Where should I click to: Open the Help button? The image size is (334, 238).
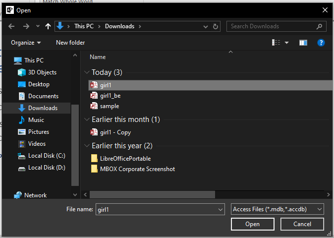coord(321,43)
